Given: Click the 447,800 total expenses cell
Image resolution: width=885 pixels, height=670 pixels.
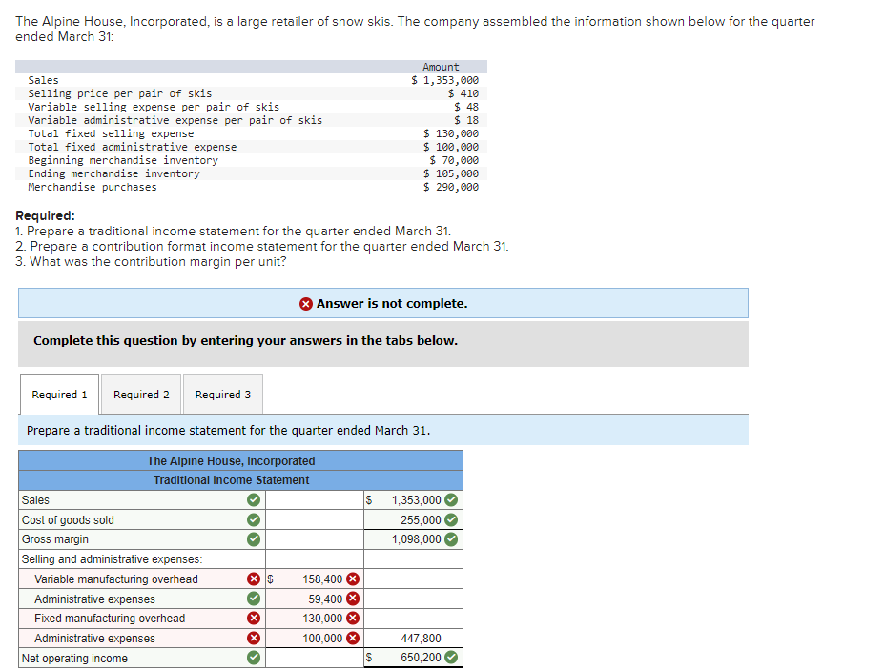Looking at the screenshot, I should click(x=413, y=638).
